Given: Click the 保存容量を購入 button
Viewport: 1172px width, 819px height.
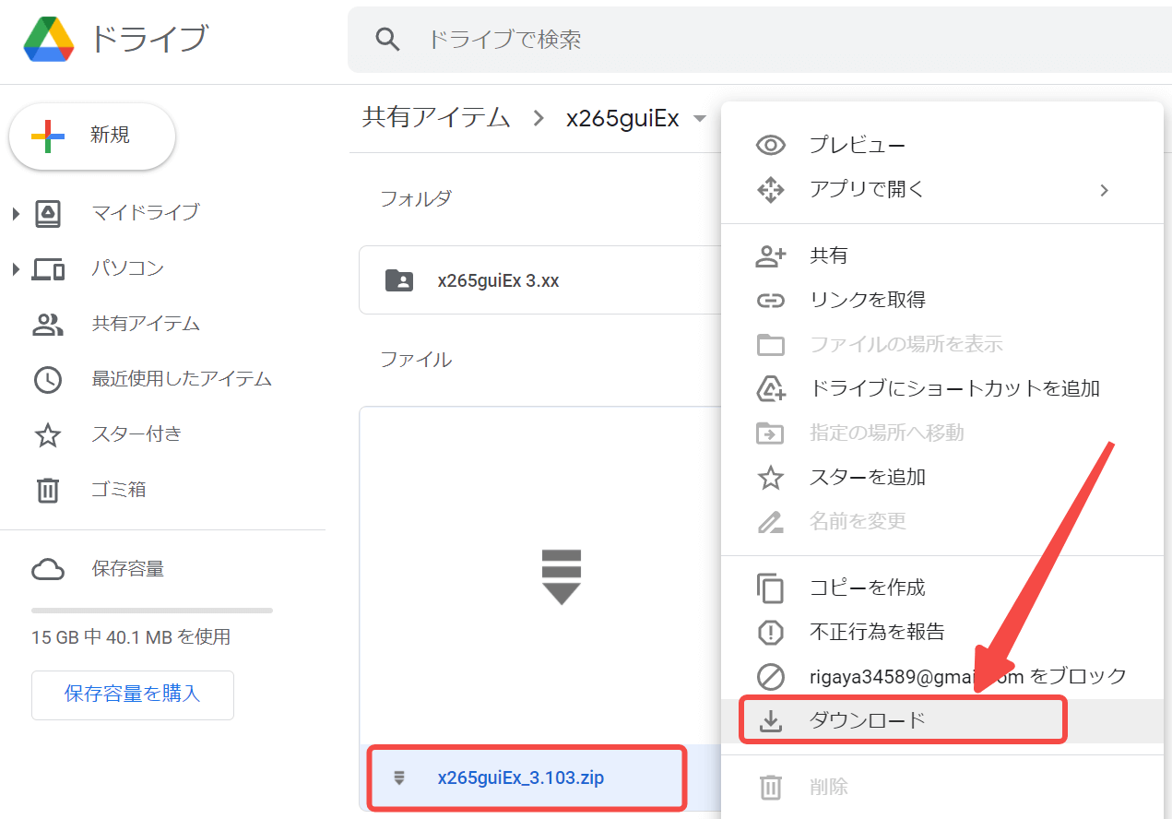Looking at the screenshot, I should [133, 694].
